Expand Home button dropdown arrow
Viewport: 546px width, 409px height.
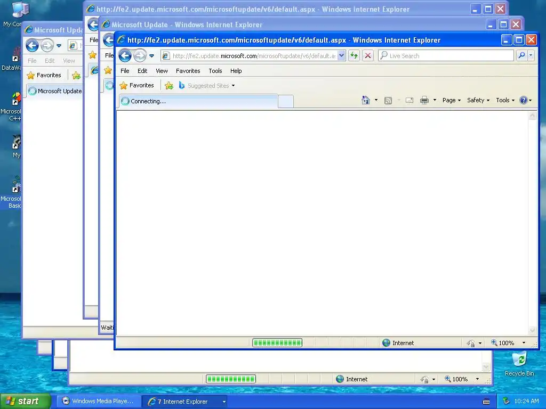(x=376, y=100)
